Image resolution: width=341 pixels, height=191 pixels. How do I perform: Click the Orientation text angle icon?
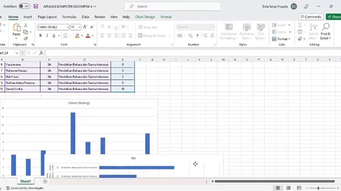tap(124, 27)
